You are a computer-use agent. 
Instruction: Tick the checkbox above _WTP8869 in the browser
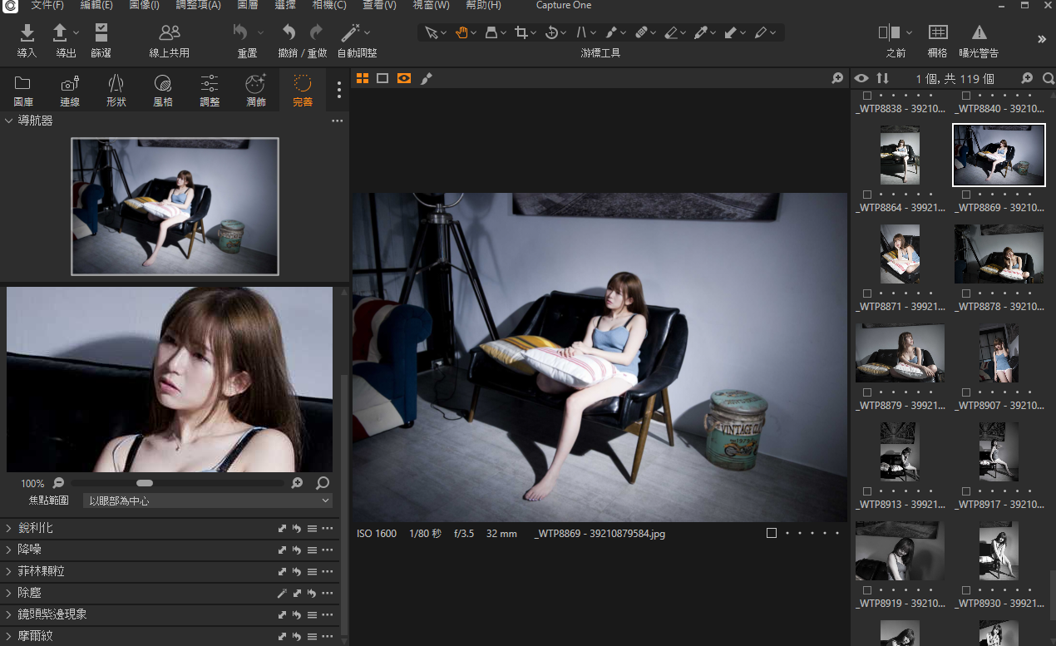(966, 195)
